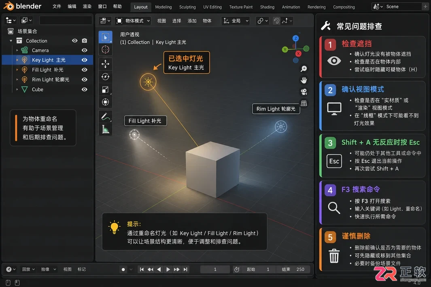Toggle Cube visibility eye icon
Viewport: 431px width, 287px height.
85,89
